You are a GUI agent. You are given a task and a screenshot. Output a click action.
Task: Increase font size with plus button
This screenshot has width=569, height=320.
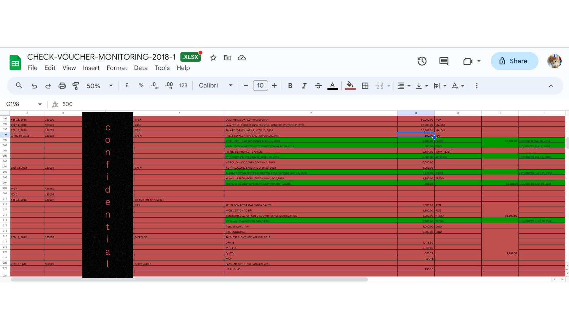coord(274,86)
